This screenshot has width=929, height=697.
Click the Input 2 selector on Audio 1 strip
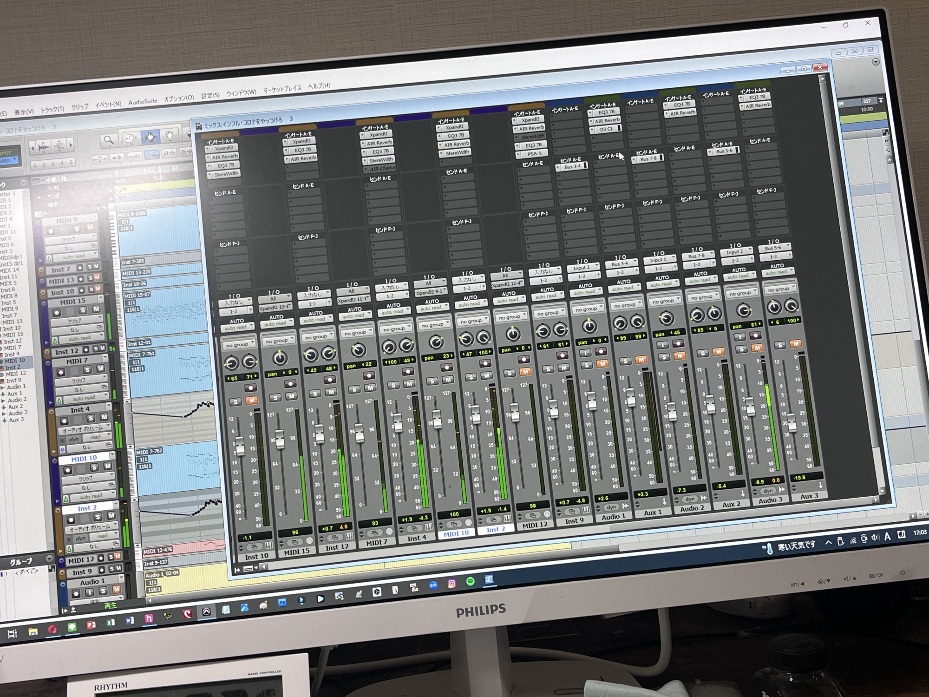click(582, 268)
